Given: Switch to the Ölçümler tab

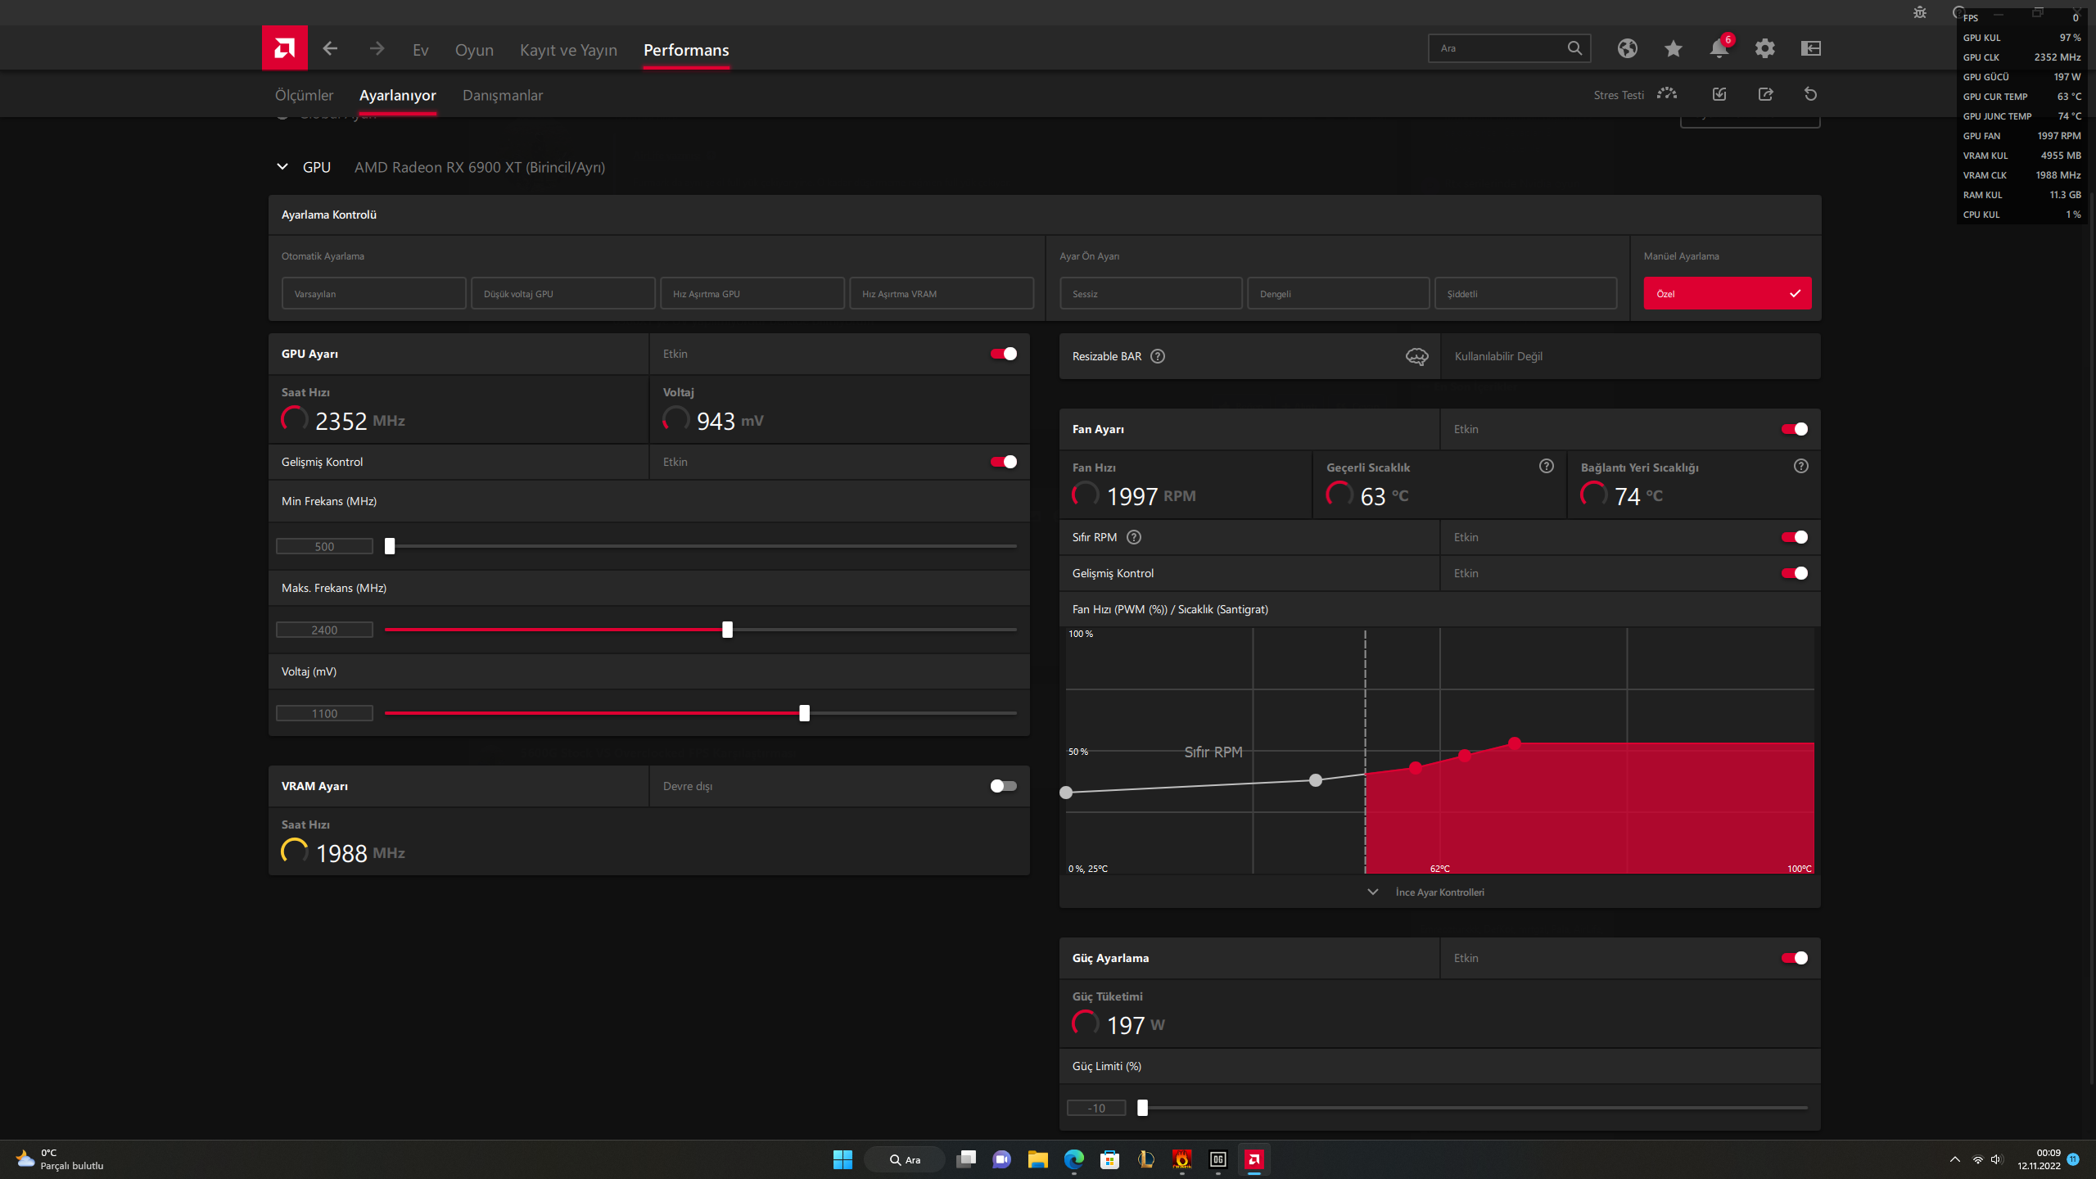Looking at the screenshot, I should pyautogui.click(x=304, y=95).
